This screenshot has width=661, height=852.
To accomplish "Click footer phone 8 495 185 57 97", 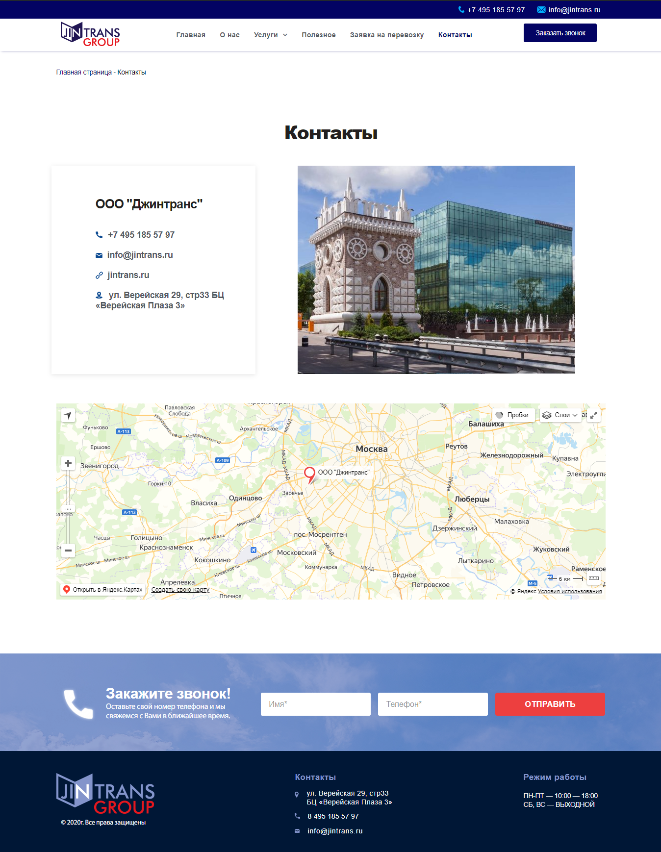I will click(333, 816).
